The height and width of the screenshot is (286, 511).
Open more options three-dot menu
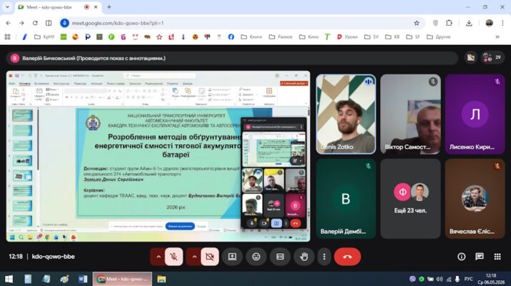(324, 257)
